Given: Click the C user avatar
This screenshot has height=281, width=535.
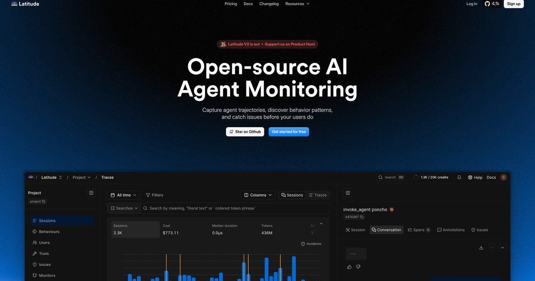Looking at the screenshot, I should coord(504,177).
